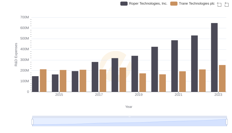The width and height of the screenshot is (232, 133).
Task: Click the 2019 x-axis label
Action: tap(139, 95)
